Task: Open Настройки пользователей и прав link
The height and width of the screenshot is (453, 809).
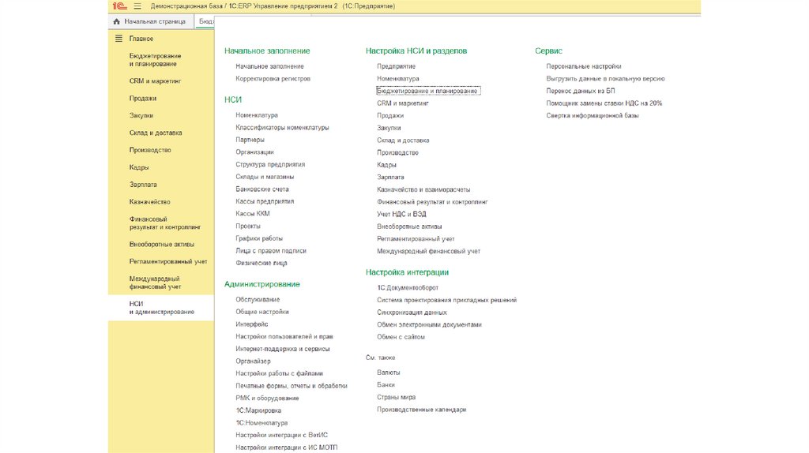Action: coord(284,337)
